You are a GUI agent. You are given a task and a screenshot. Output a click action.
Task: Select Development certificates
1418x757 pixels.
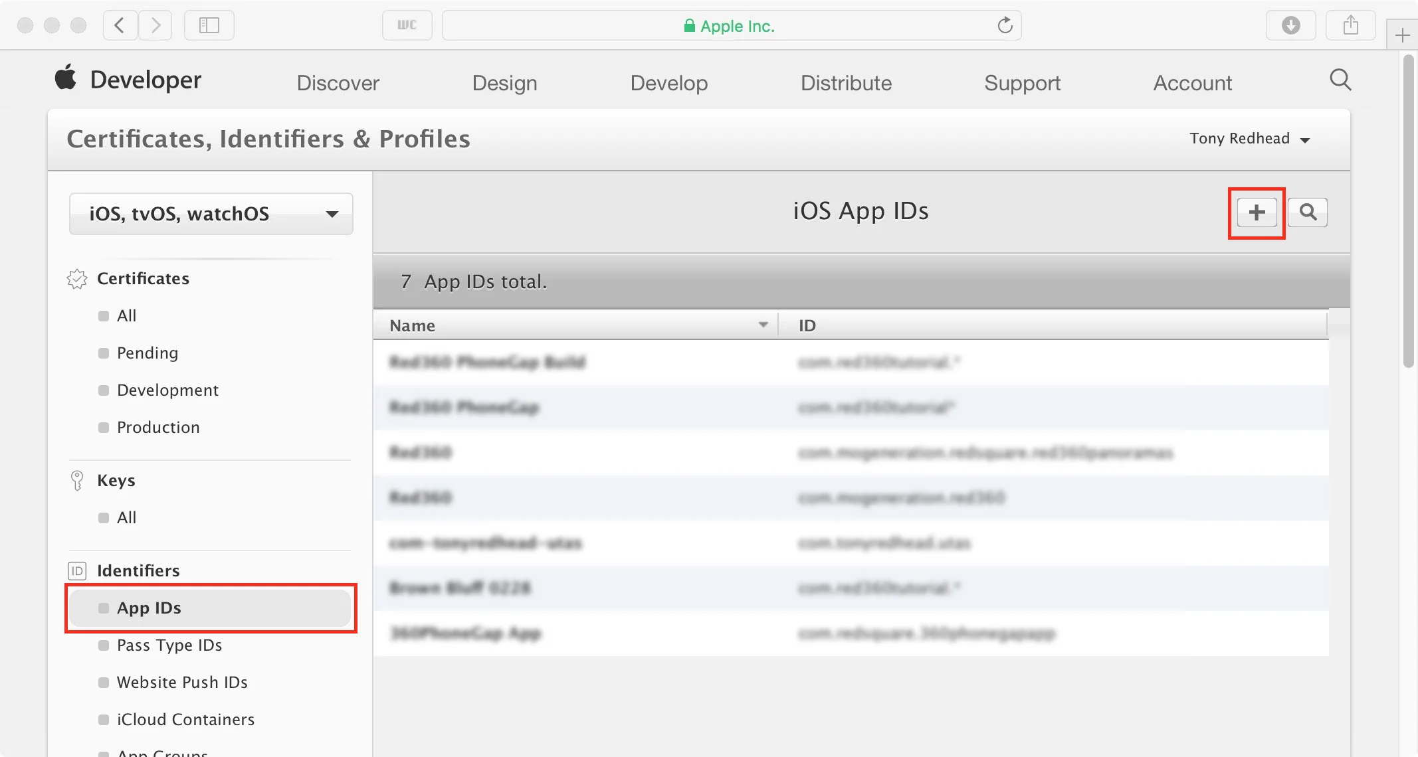point(167,390)
